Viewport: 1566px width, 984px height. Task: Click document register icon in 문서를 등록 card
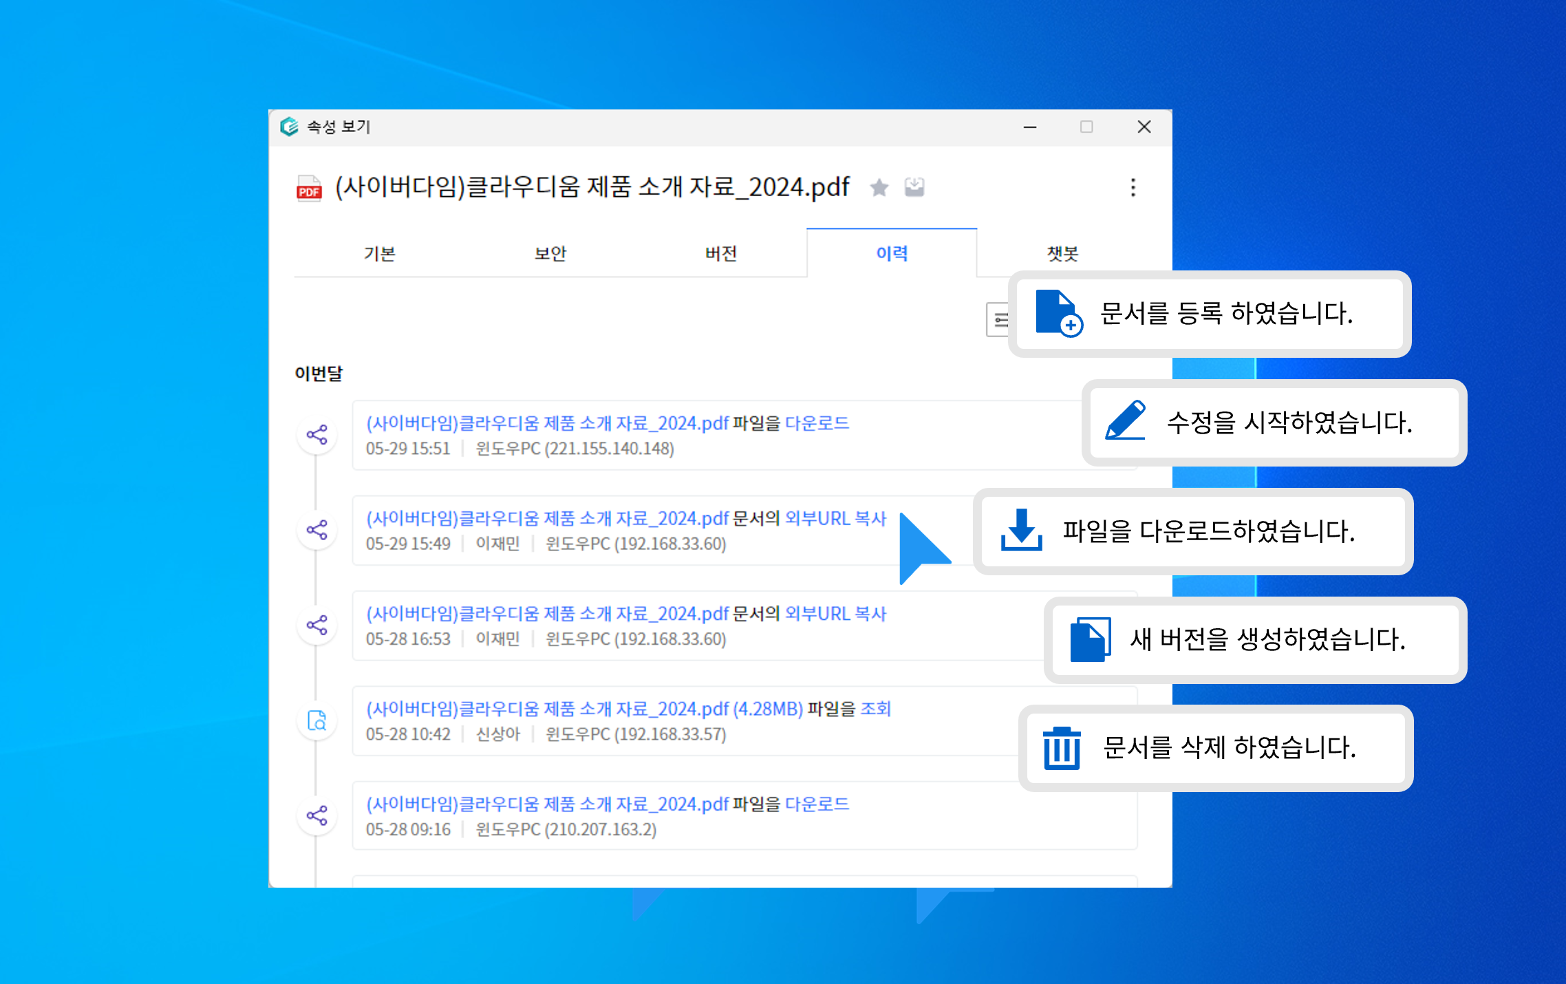point(1059,313)
